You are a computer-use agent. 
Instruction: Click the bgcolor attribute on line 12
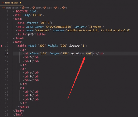(77, 53)
